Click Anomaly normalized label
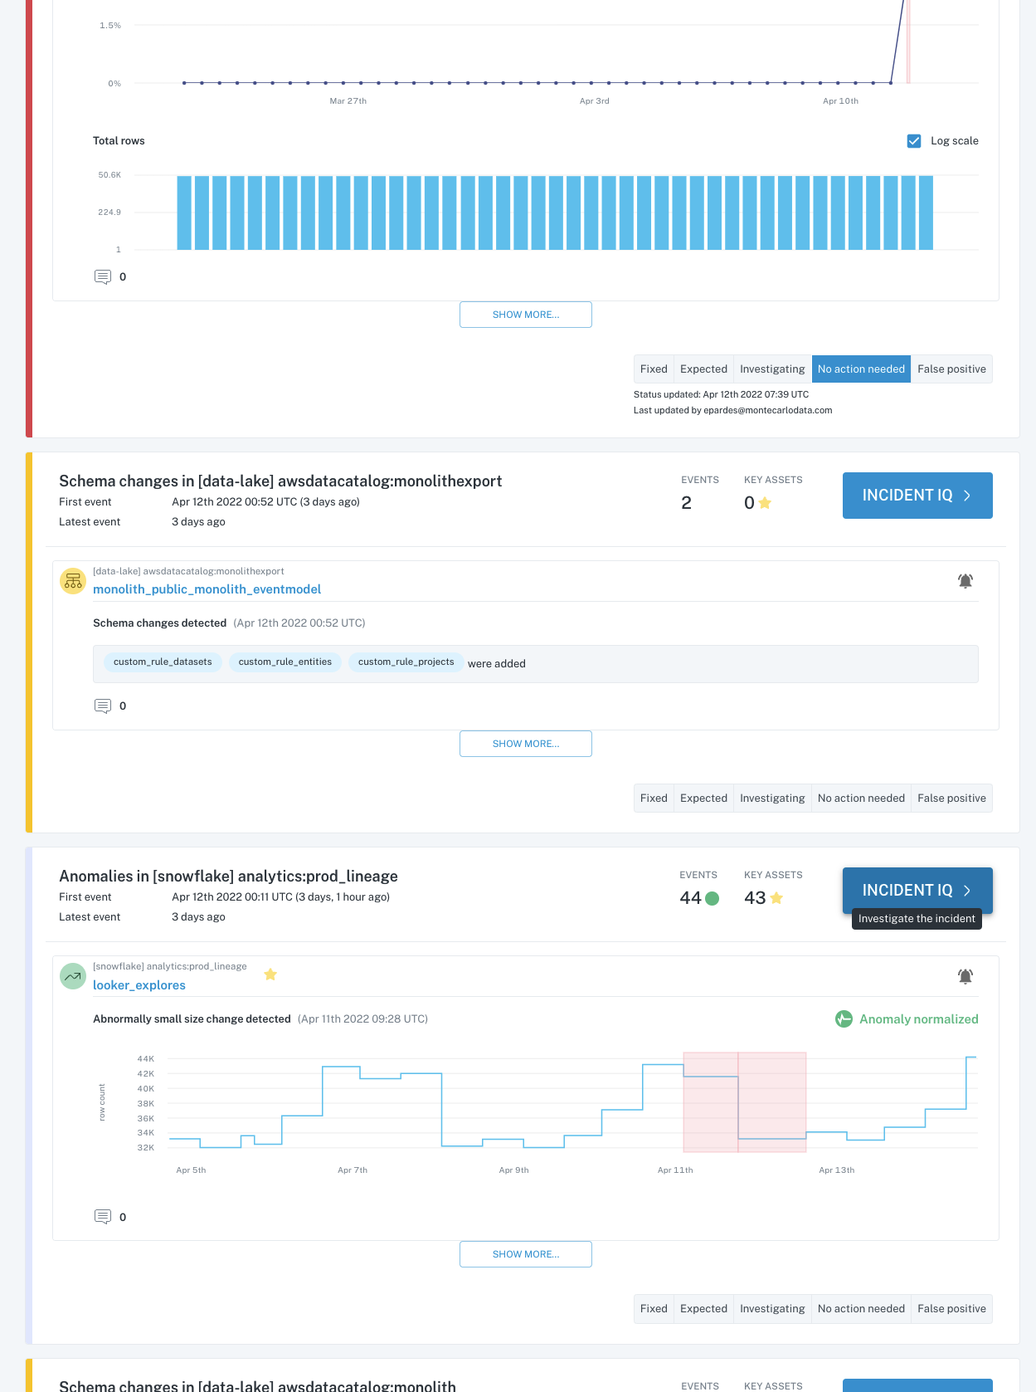The image size is (1036, 1392). coord(918,1019)
